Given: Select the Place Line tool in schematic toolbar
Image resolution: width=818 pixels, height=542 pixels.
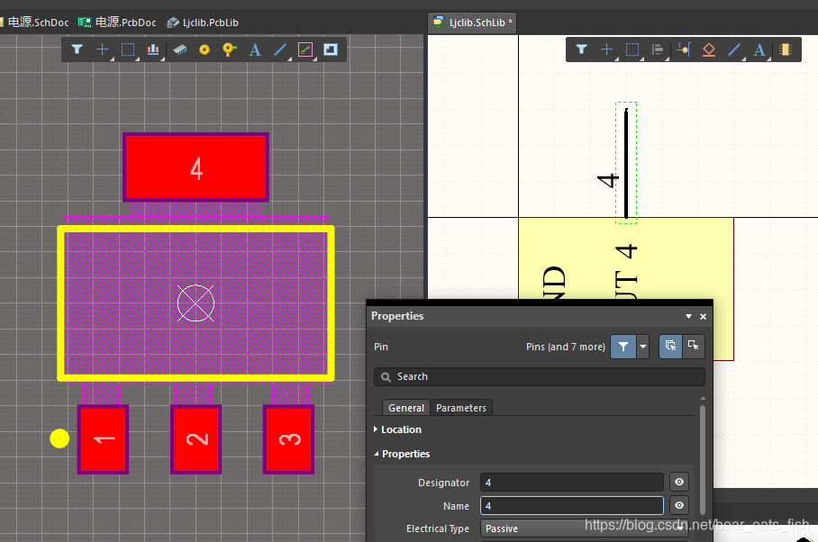Looking at the screenshot, I should 734,50.
